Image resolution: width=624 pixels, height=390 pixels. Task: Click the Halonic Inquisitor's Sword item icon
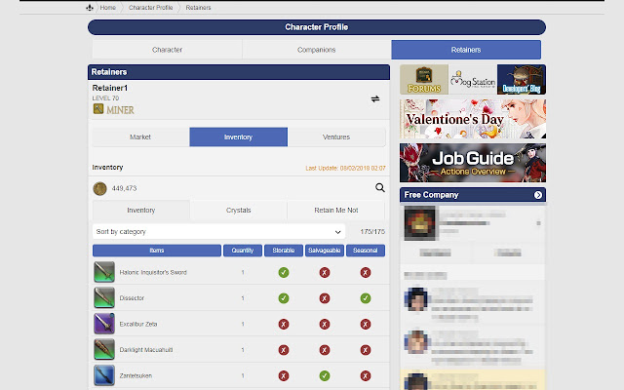104,272
